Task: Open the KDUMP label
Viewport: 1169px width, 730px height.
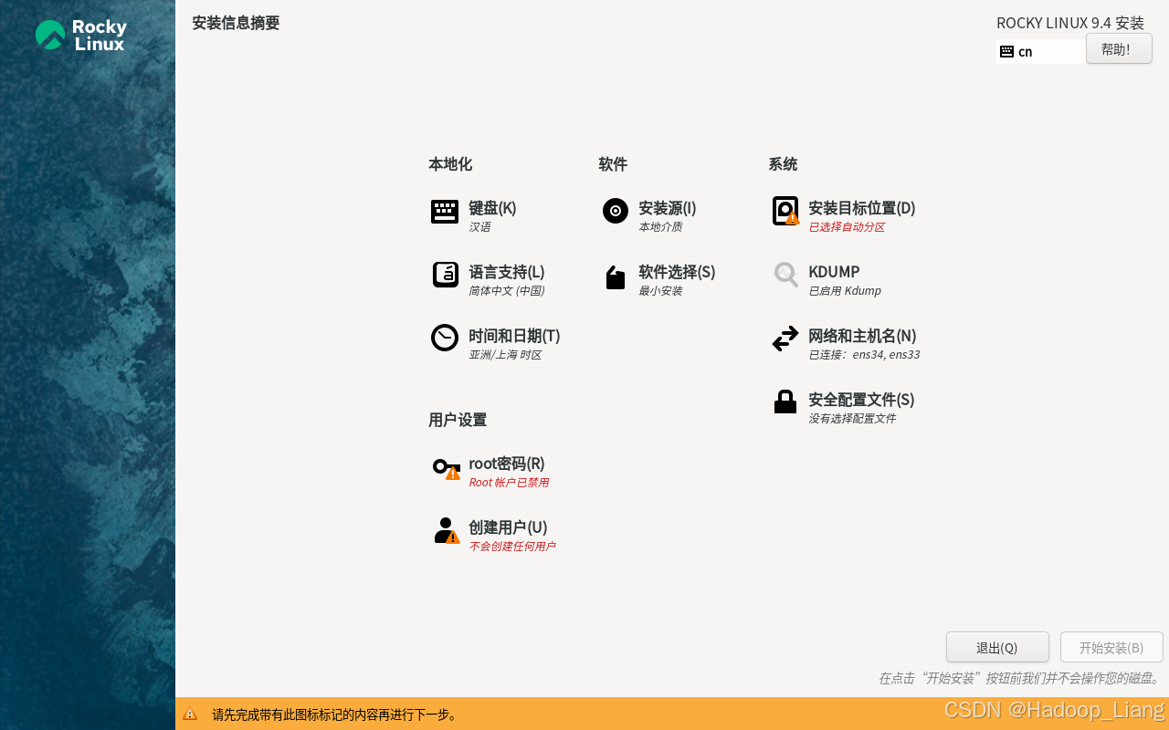Action: pyautogui.click(x=834, y=272)
